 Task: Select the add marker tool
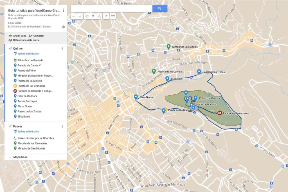point(93,16)
